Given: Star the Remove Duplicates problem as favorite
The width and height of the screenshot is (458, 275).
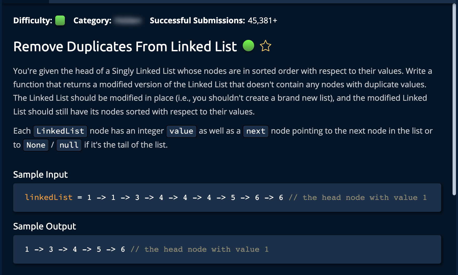Looking at the screenshot, I should tap(265, 46).
